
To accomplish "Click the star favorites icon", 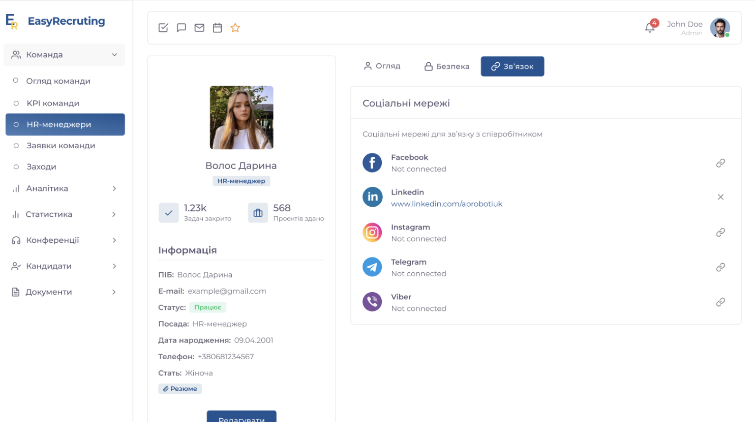I will pos(236,28).
